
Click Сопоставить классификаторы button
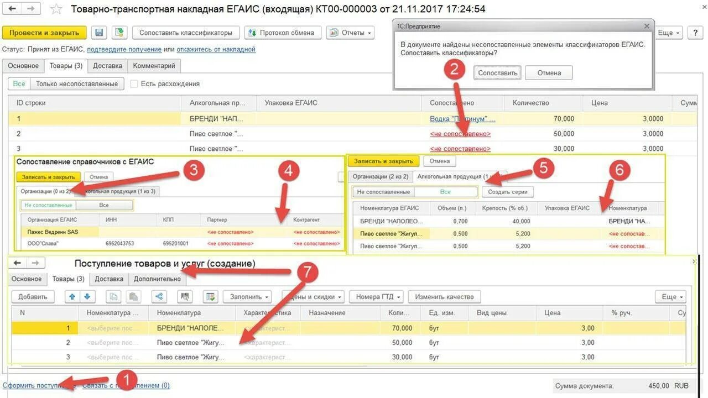coord(186,33)
